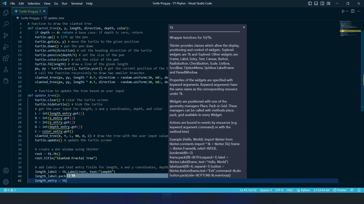The image size is (364, 204).
Task: Toggle the primary side bar visibility
Action: click(x=310, y=3)
